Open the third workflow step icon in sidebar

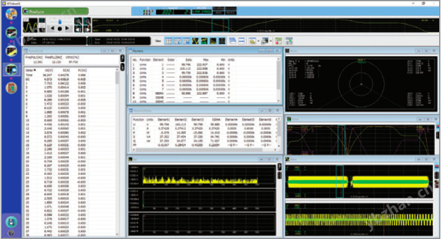tap(11, 50)
